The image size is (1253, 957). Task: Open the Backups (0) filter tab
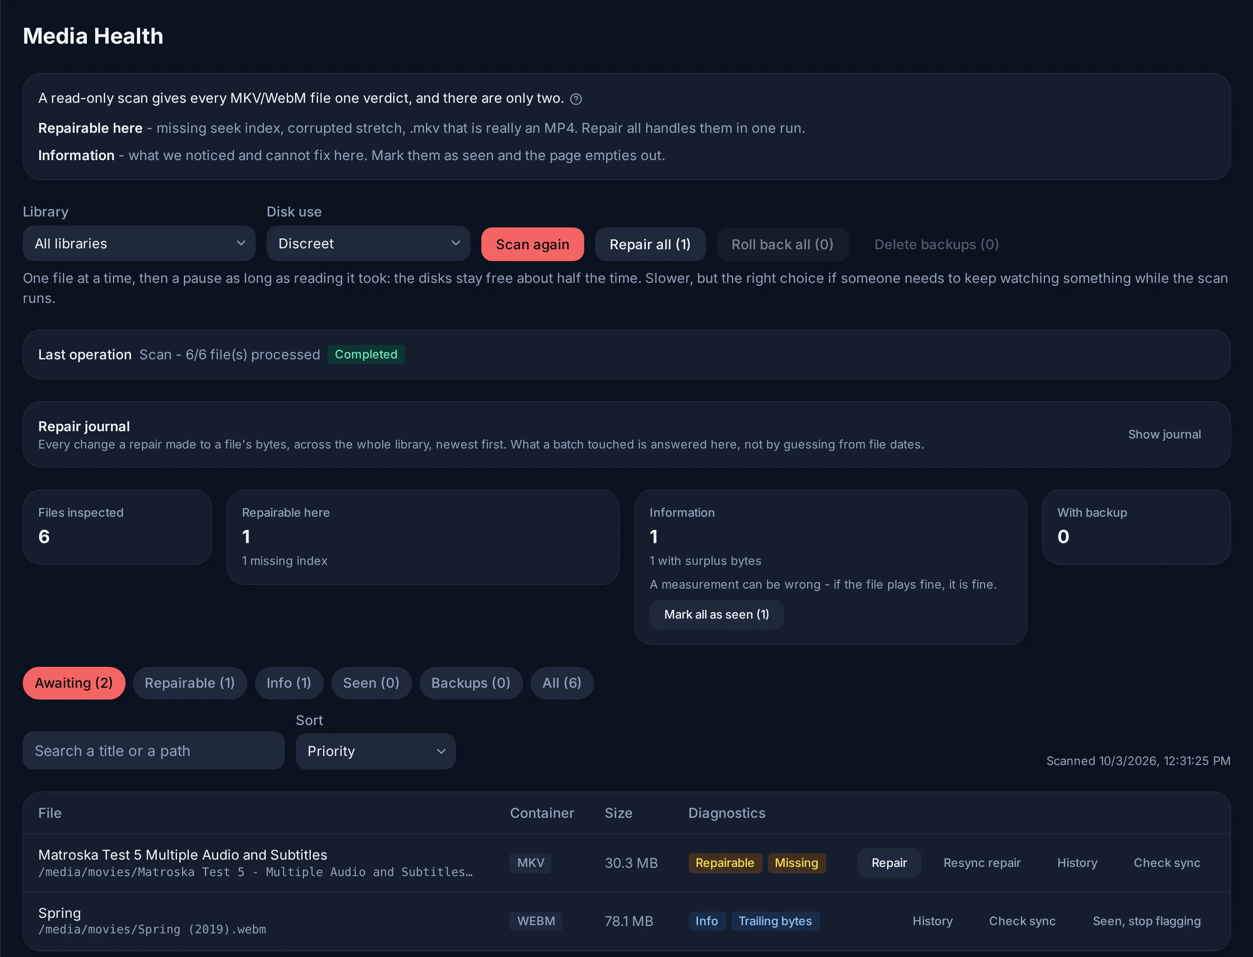click(470, 683)
